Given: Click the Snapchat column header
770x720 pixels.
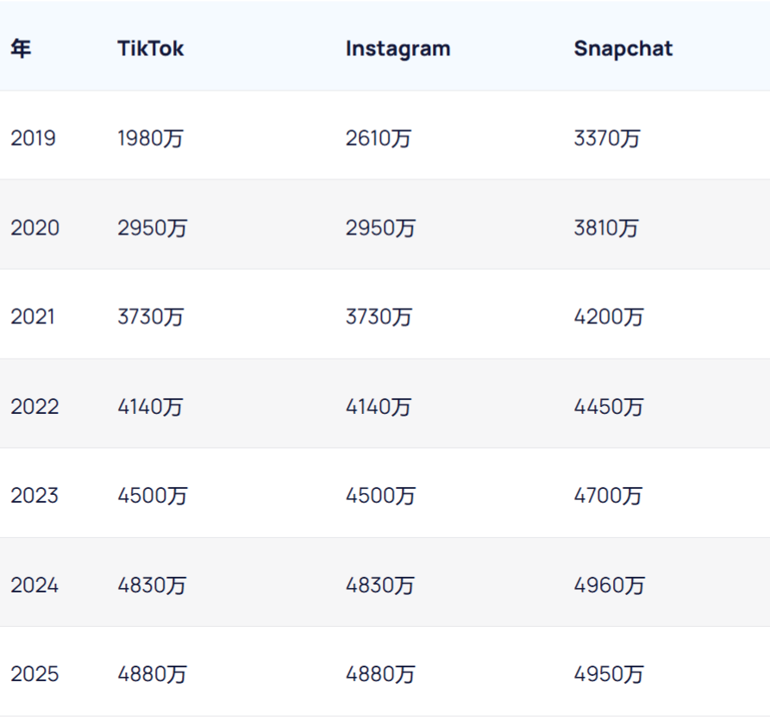Looking at the screenshot, I should click(x=623, y=49).
